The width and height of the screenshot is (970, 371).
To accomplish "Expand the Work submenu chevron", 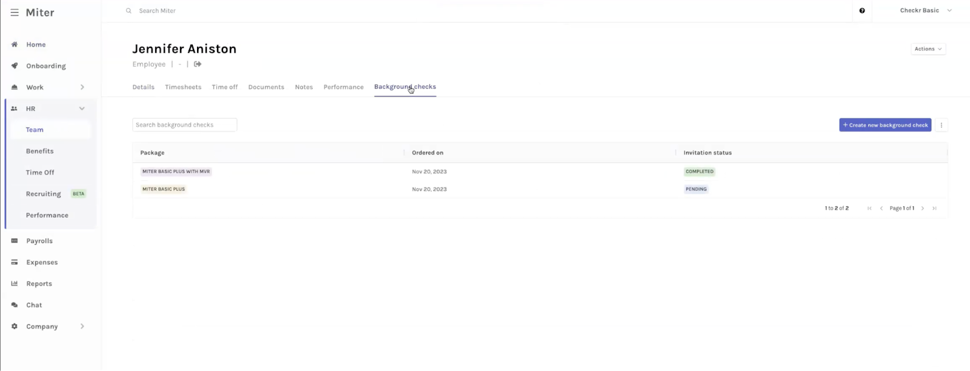I will pos(82,87).
